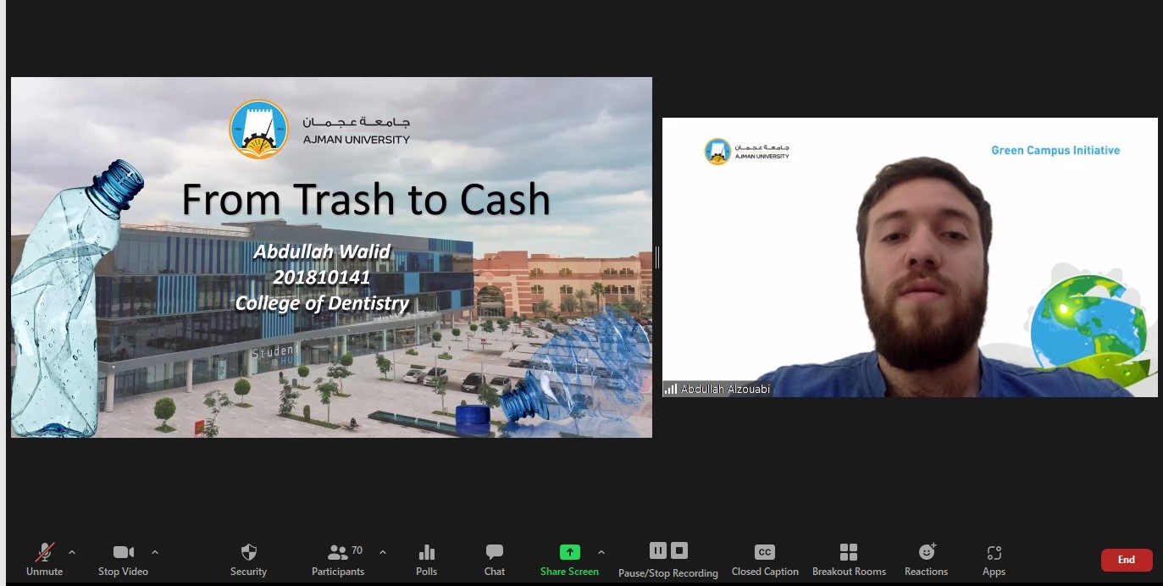Expand the arrow beside Participants
This screenshot has height=586, width=1163.
[383, 552]
